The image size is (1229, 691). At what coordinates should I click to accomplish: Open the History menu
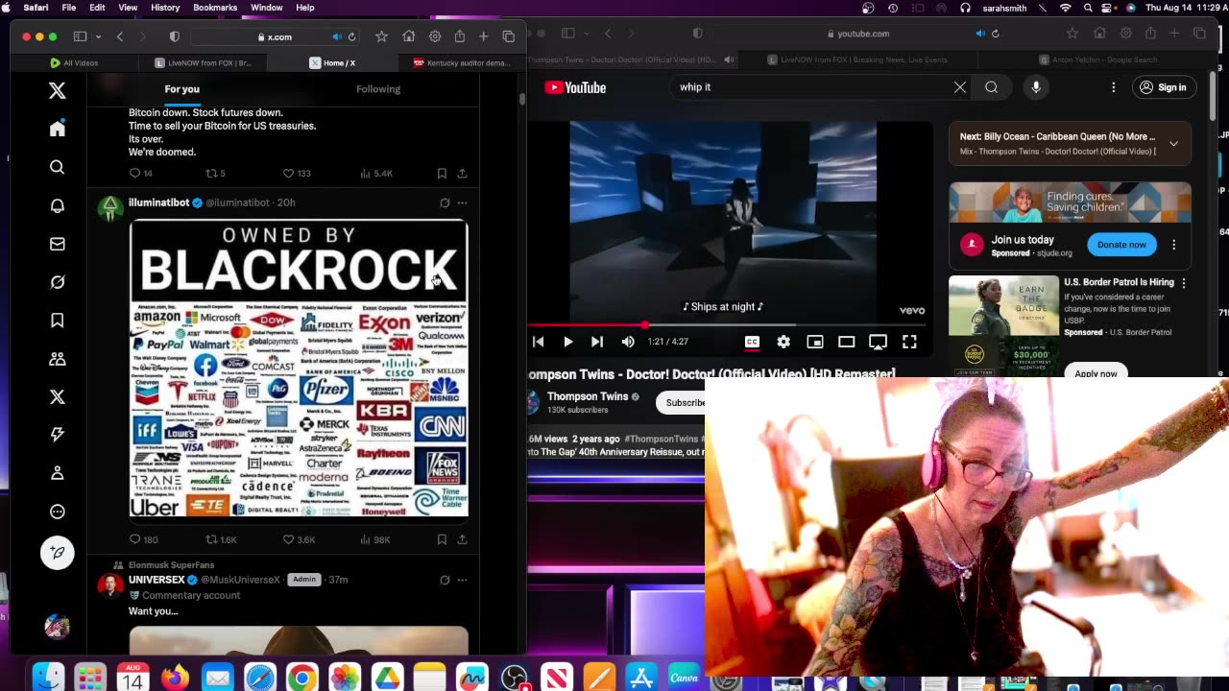(x=165, y=8)
